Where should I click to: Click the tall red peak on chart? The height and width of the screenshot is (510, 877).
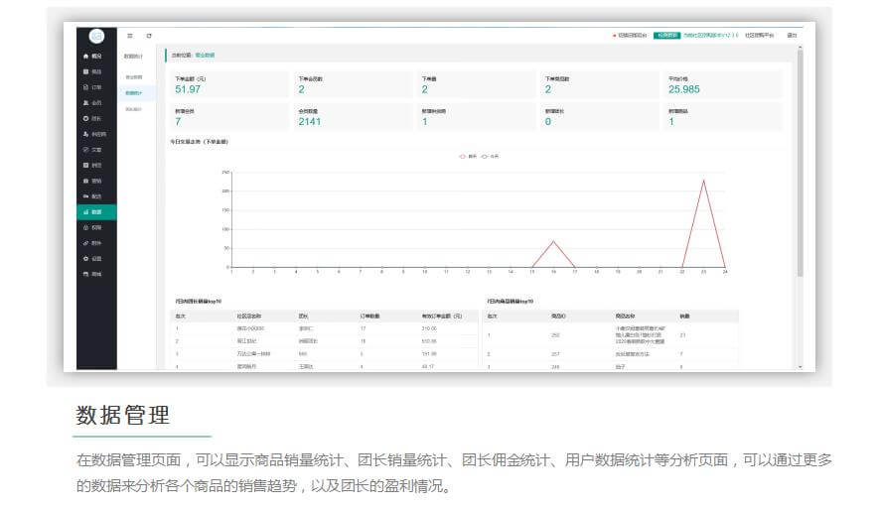point(703,181)
